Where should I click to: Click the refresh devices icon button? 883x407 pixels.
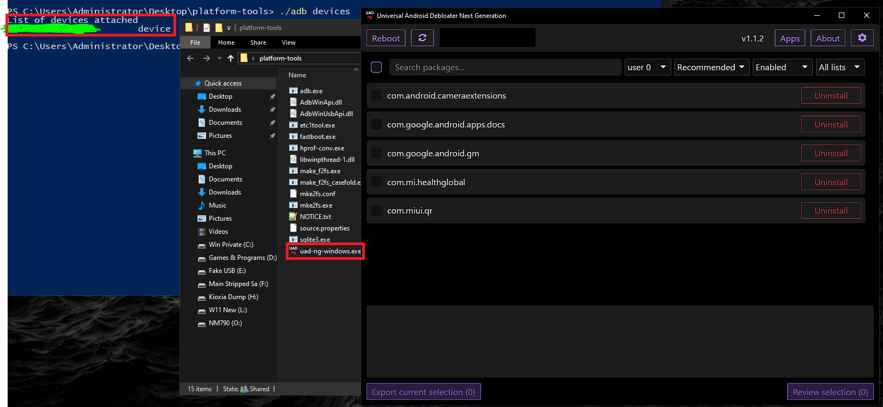coord(422,38)
